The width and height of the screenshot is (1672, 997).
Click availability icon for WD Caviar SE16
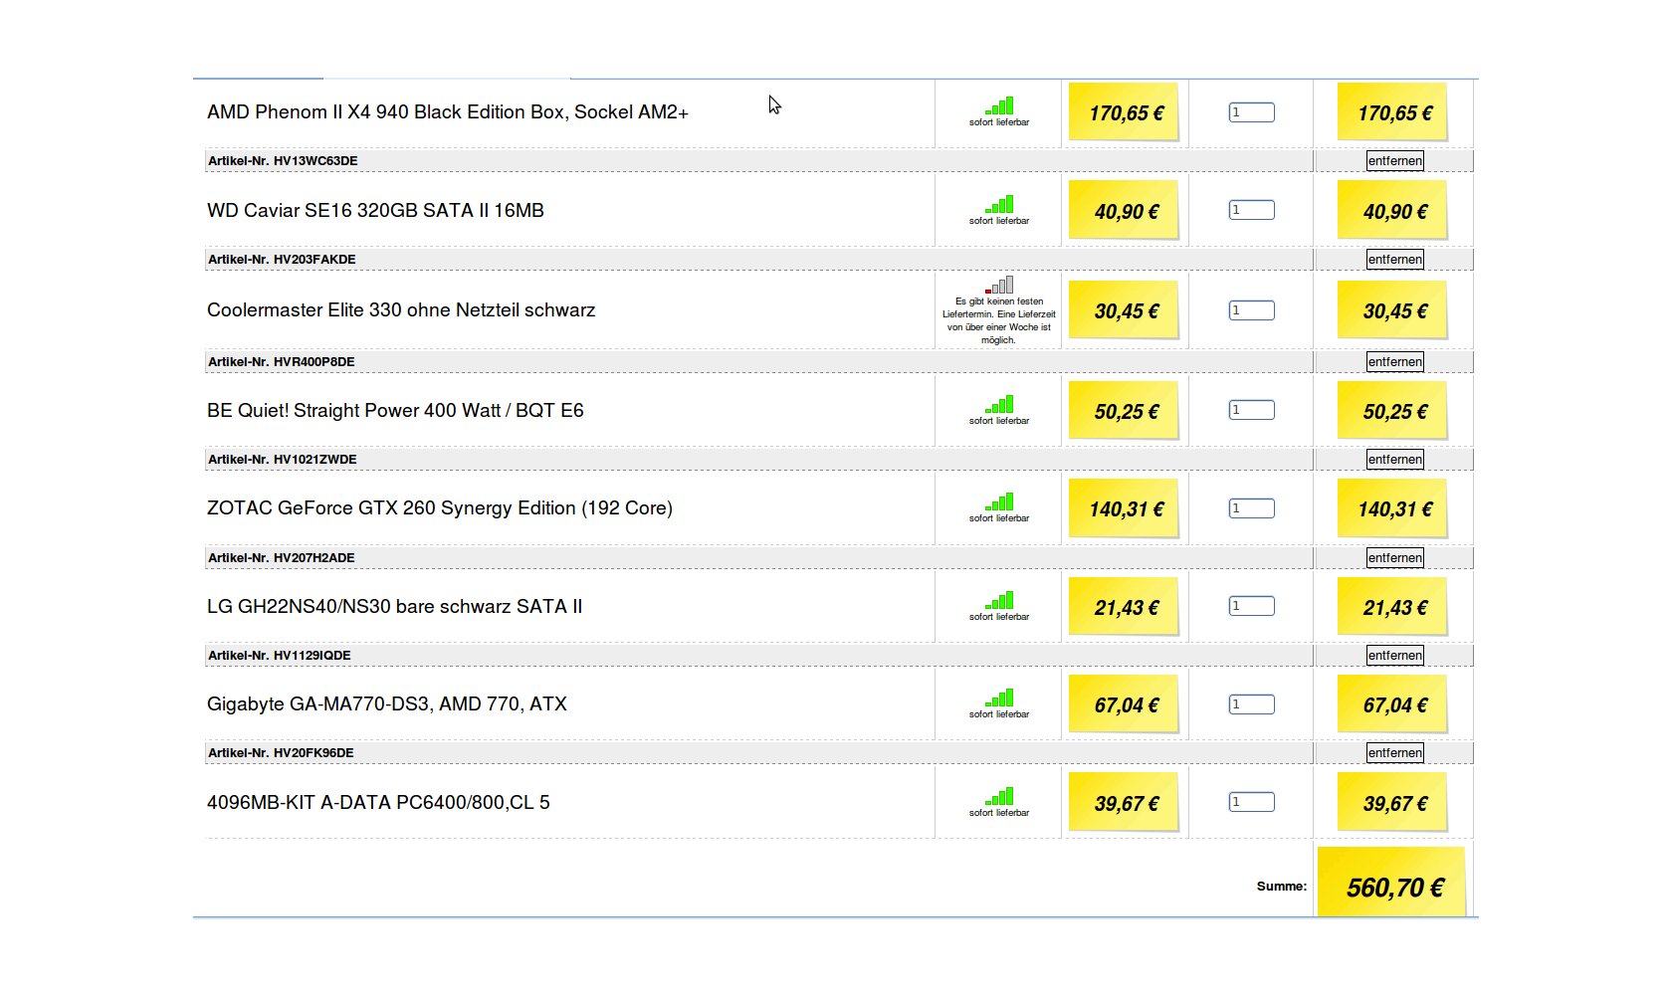coord(999,204)
